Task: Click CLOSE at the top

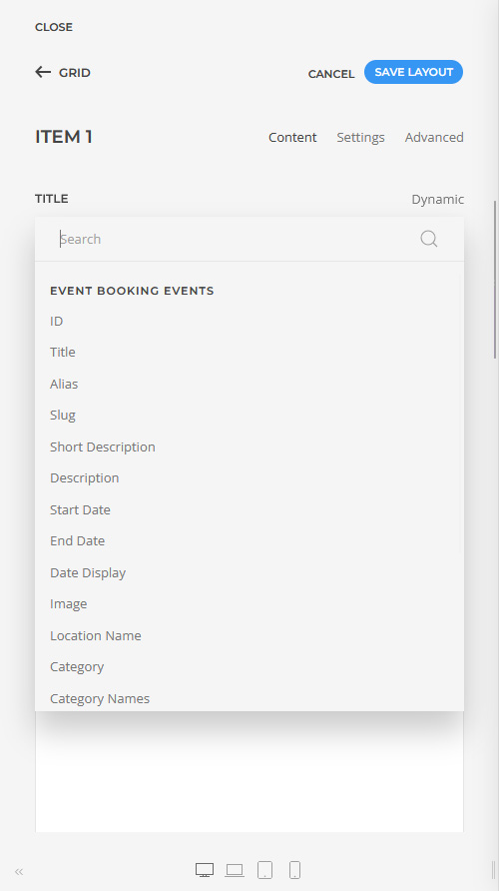Action: [x=54, y=27]
